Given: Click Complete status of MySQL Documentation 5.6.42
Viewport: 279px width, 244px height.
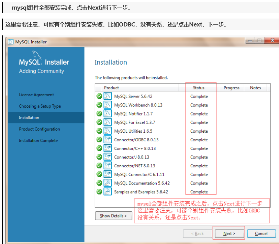Looking at the screenshot, I should 199,183.
